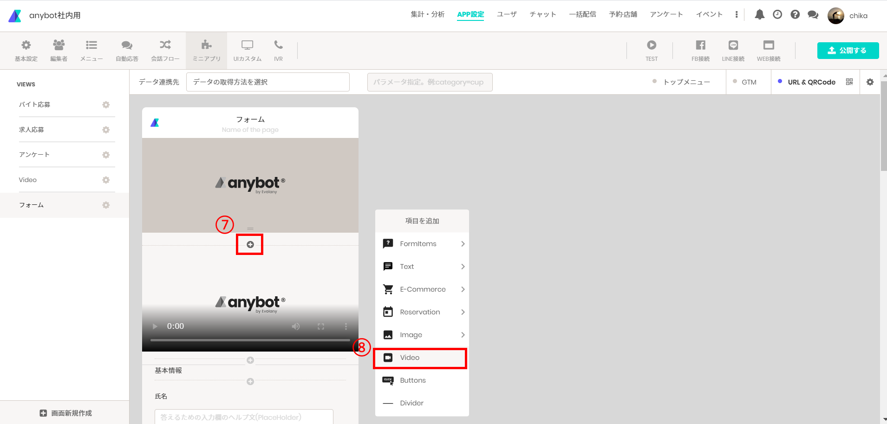Open the QR code icon

[x=849, y=82]
